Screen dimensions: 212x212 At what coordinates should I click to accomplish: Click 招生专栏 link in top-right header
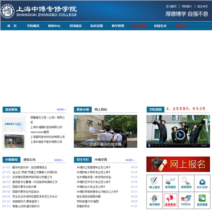click(x=203, y=6)
